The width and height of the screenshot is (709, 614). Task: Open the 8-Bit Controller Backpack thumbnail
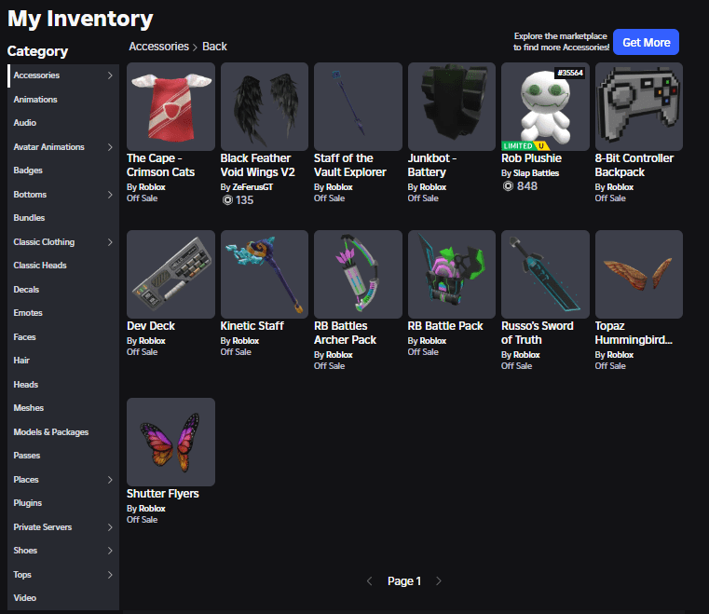pyautogui.click(x=639, y=106)
